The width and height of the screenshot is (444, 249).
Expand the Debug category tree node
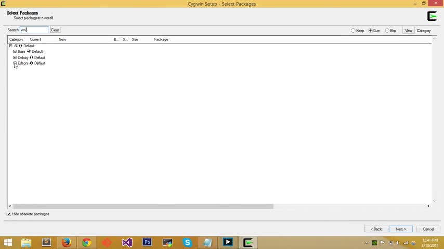coord(15,58)
